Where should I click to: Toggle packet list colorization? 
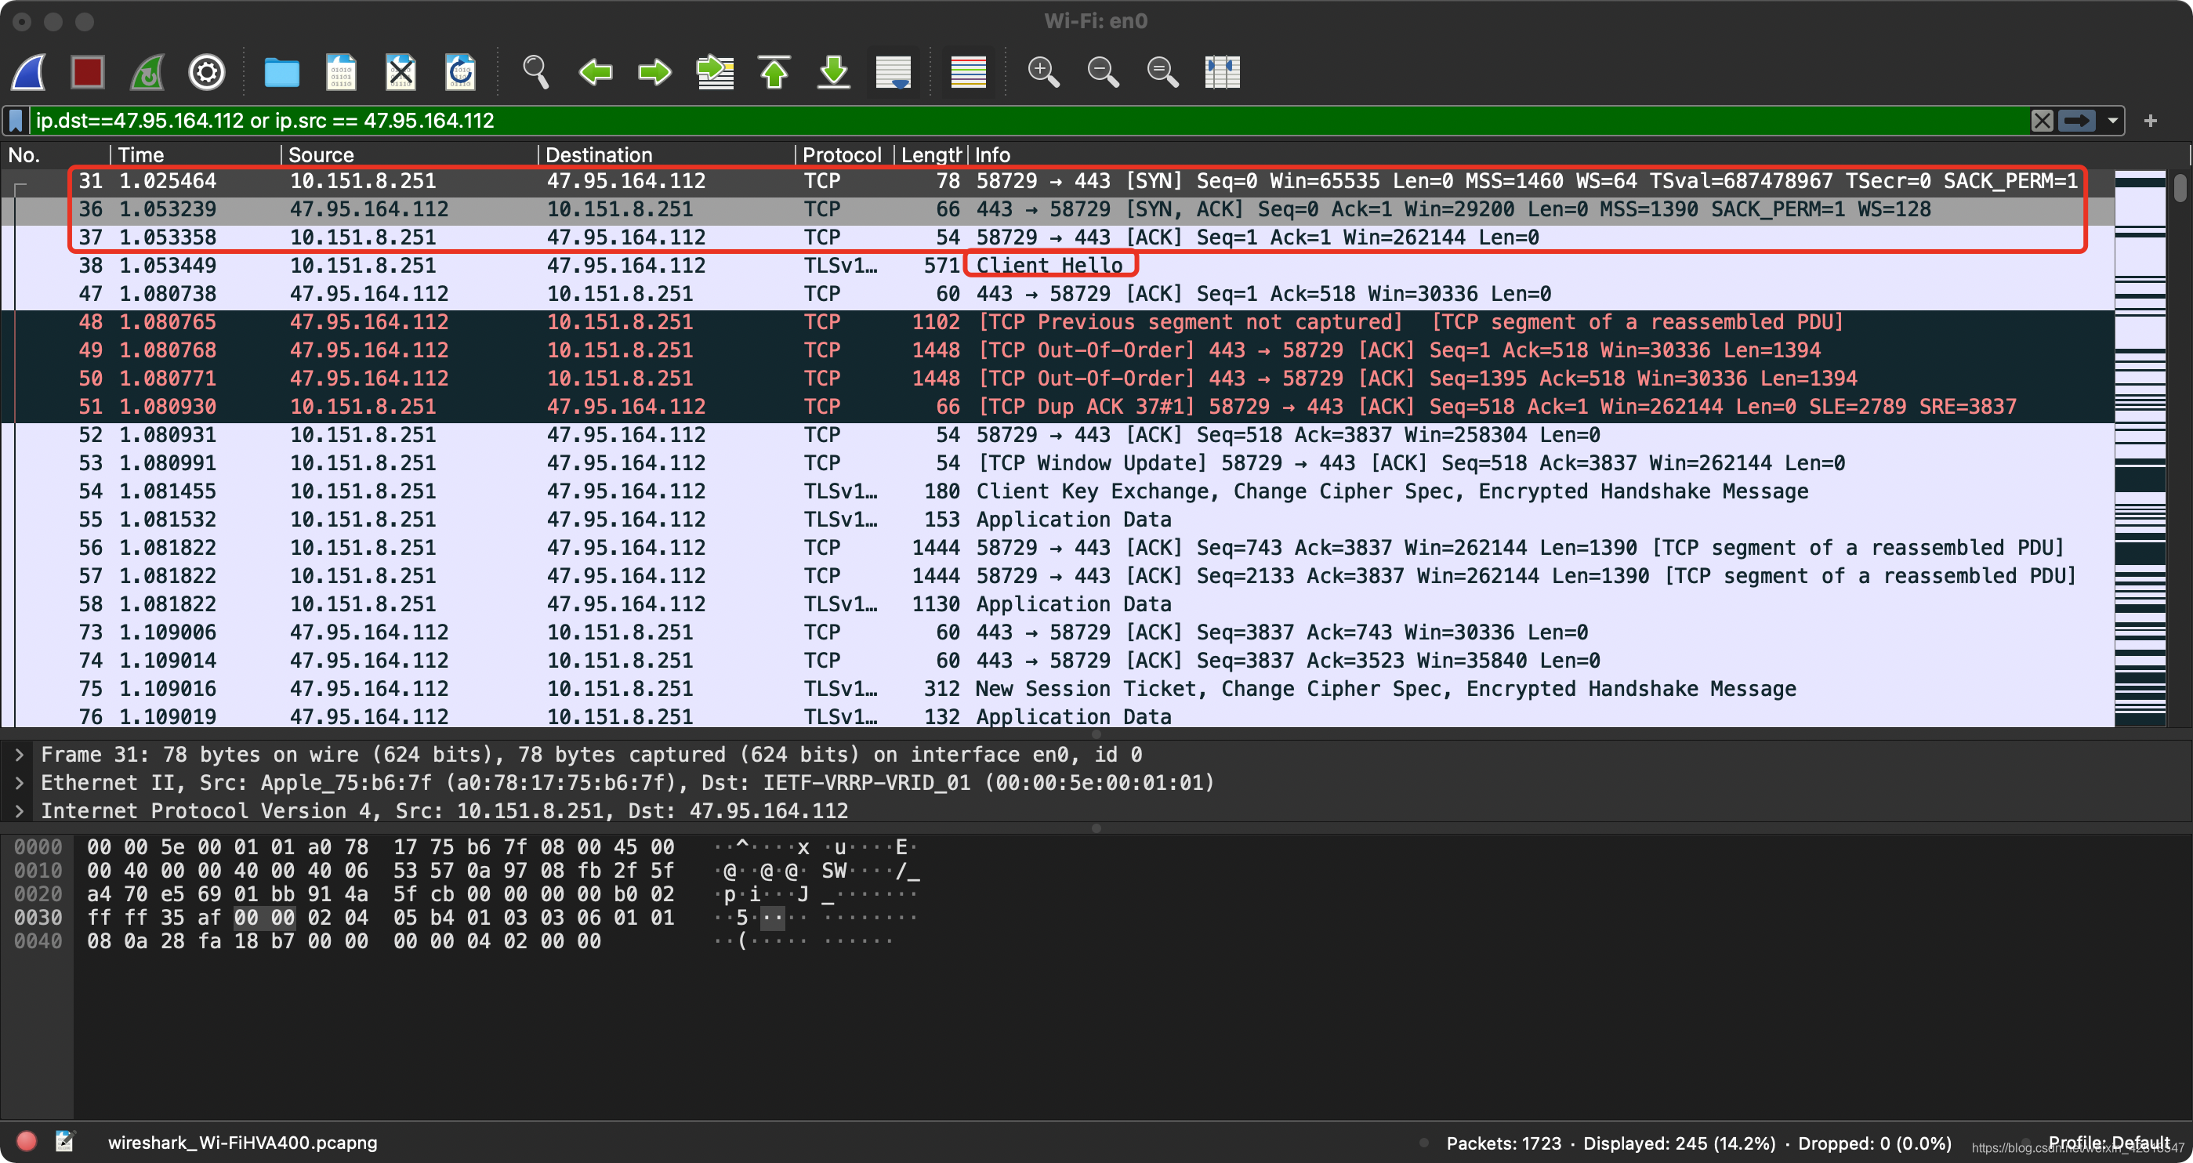point(968,72)
